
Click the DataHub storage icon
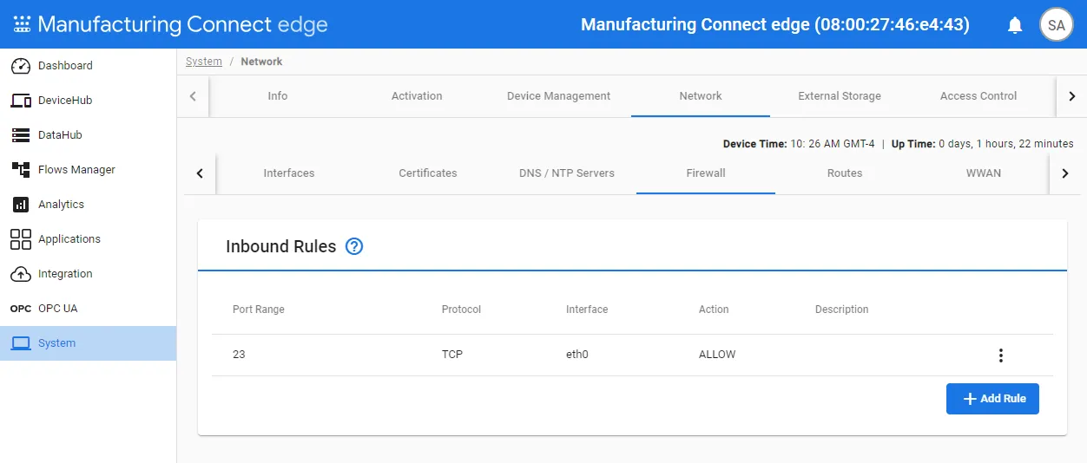(21, 135)
